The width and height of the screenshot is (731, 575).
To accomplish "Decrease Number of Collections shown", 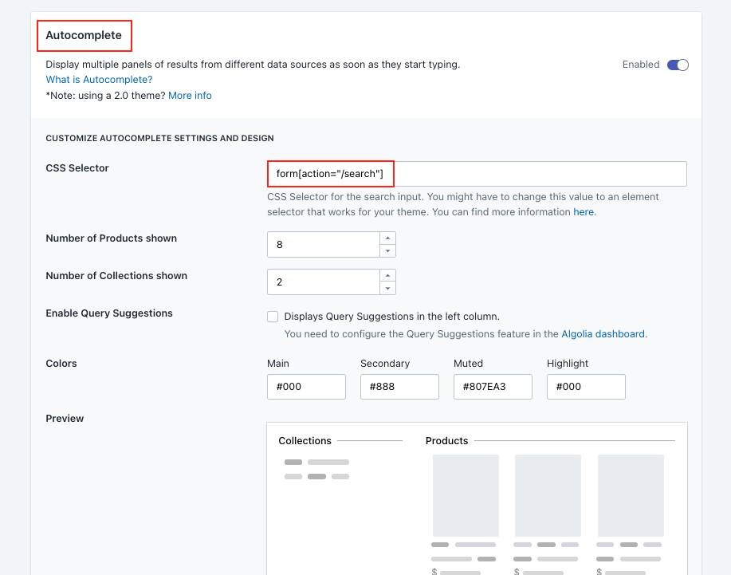I will [x=388, y=288].
